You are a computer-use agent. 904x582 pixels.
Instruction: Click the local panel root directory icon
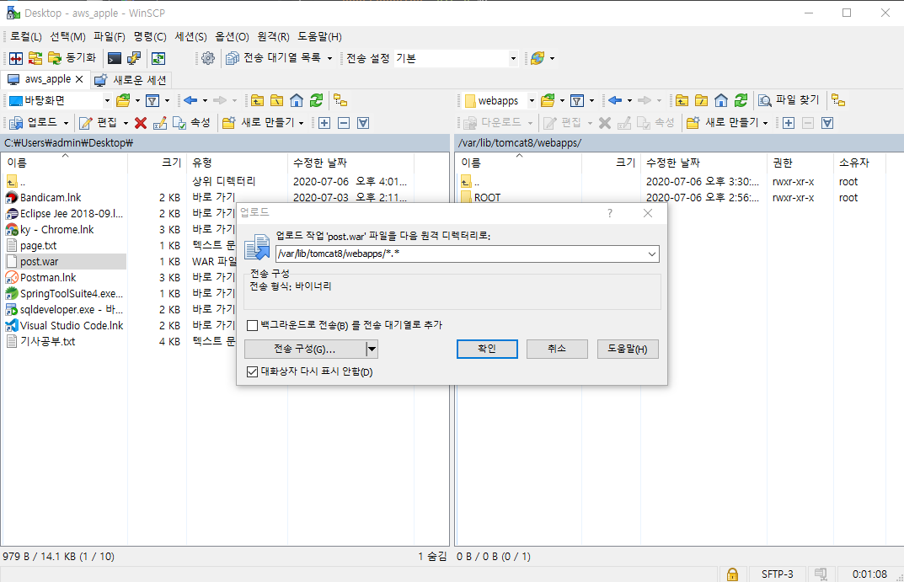pyautogui.click(x=276, y=101)
